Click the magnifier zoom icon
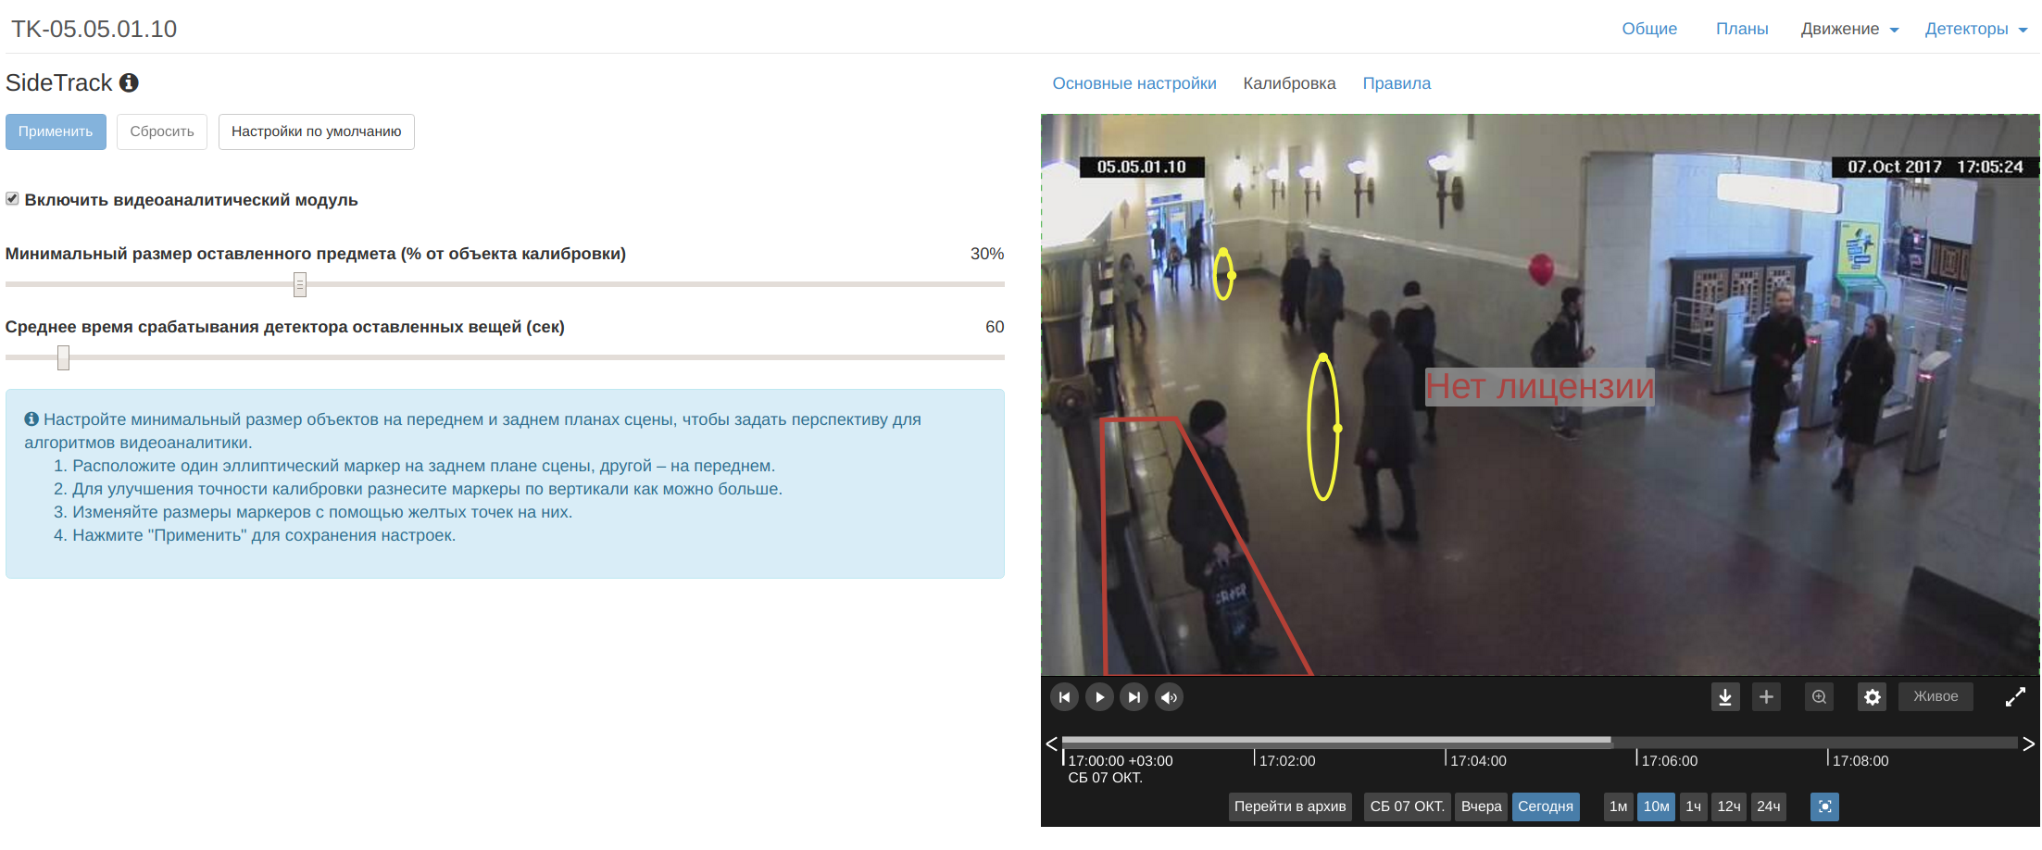 (x=1819, y=697)
